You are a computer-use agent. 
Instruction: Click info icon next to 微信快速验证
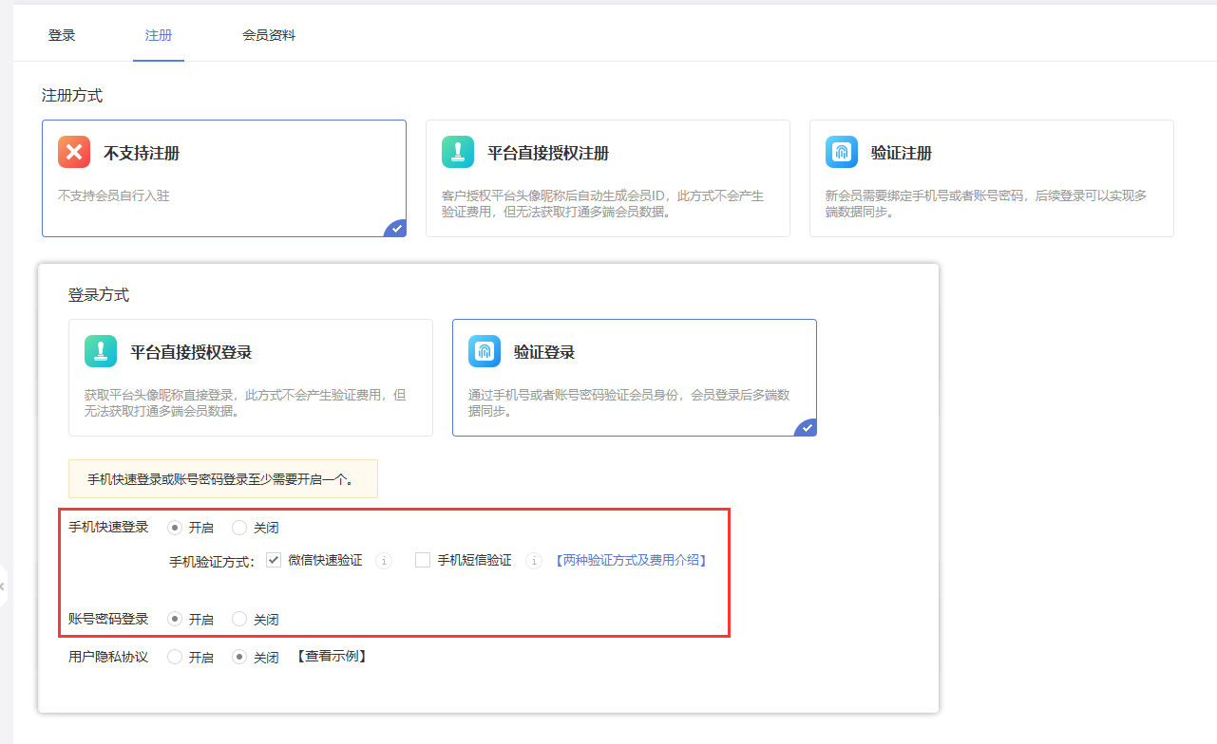point(384,561)
